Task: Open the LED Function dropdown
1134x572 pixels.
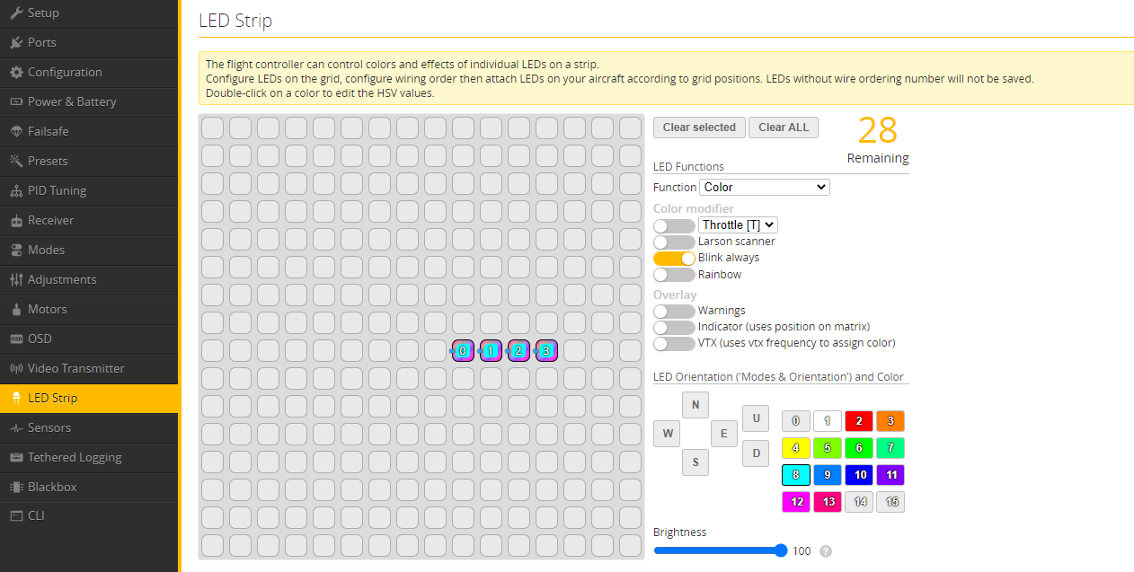Action: point(764,188)
